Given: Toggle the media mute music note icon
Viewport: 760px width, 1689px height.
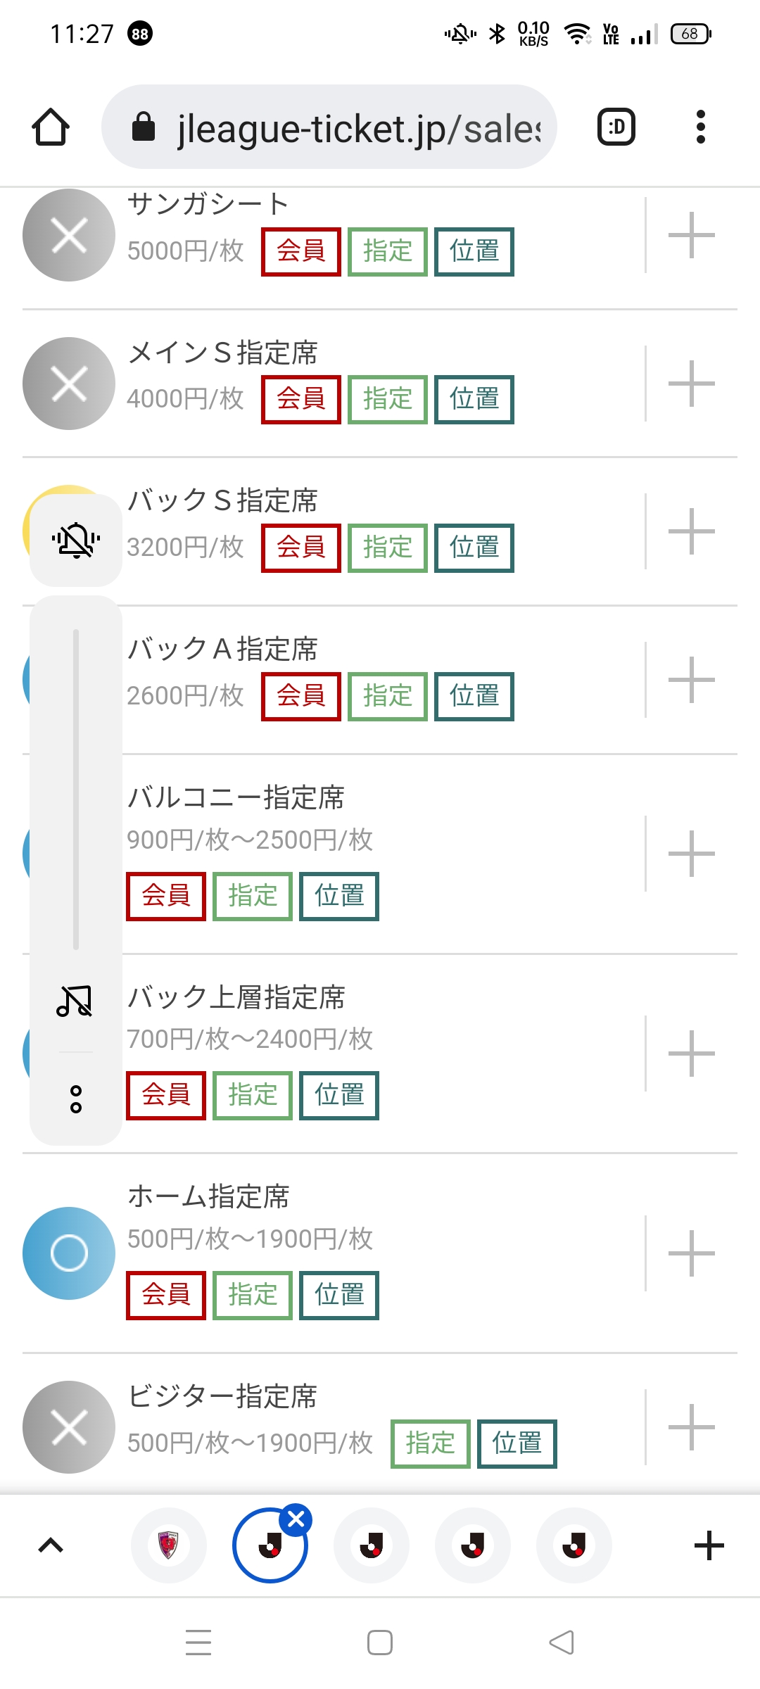Looking at the screenshot, I should (x=75, y=1000).
